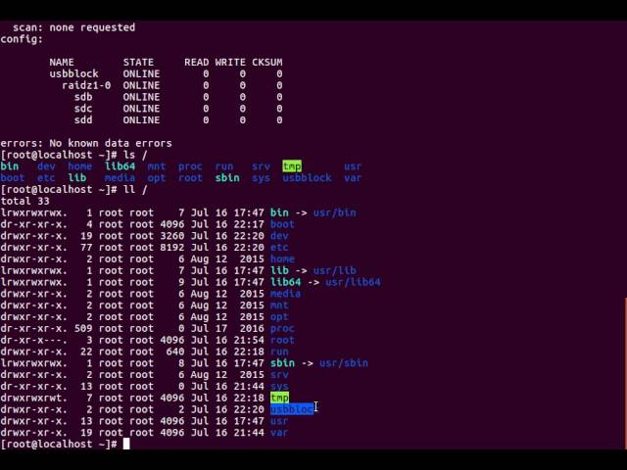Click the boot directory in ll listing
Screen dimensions: 627x470
[x=282, y=224]
